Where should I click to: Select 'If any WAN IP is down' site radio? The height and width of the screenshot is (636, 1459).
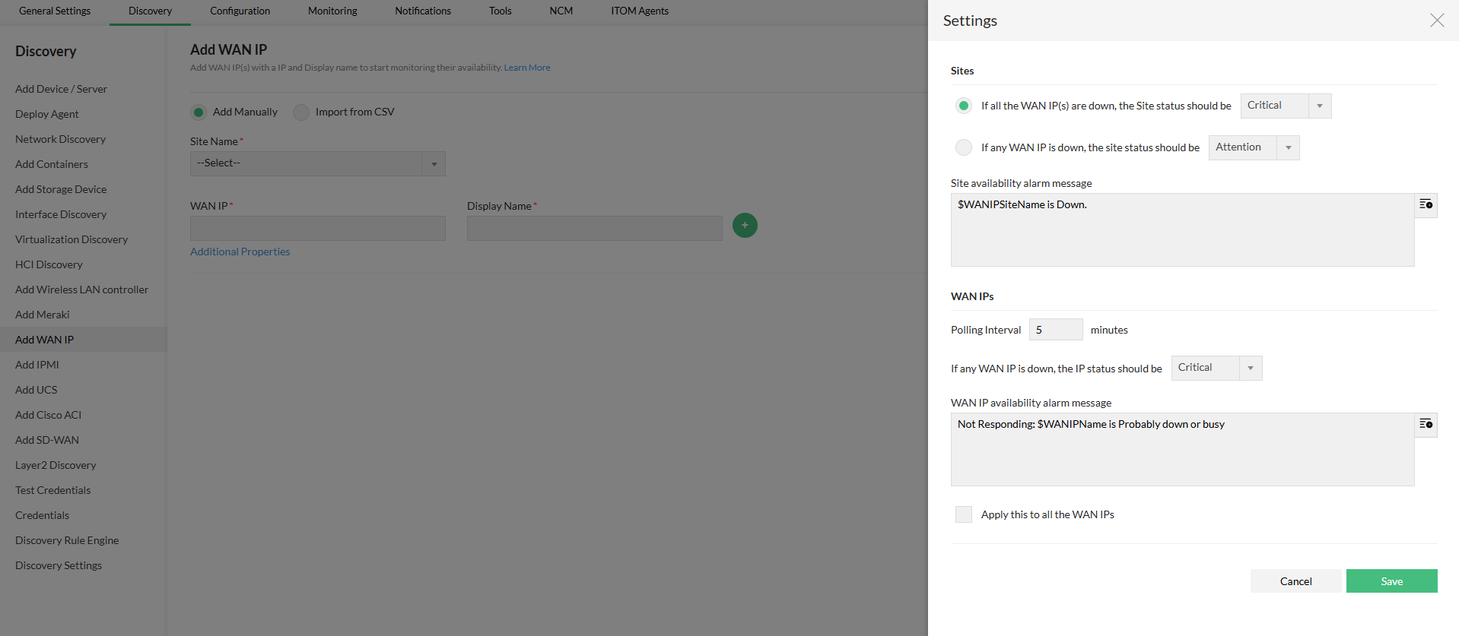tap(964, 147)
